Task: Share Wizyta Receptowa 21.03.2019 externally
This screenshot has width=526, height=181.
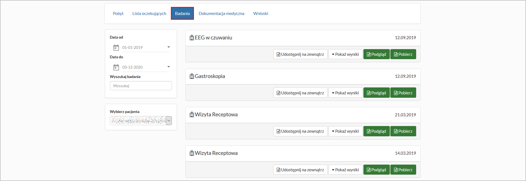Action: click(x=300, y=131)
